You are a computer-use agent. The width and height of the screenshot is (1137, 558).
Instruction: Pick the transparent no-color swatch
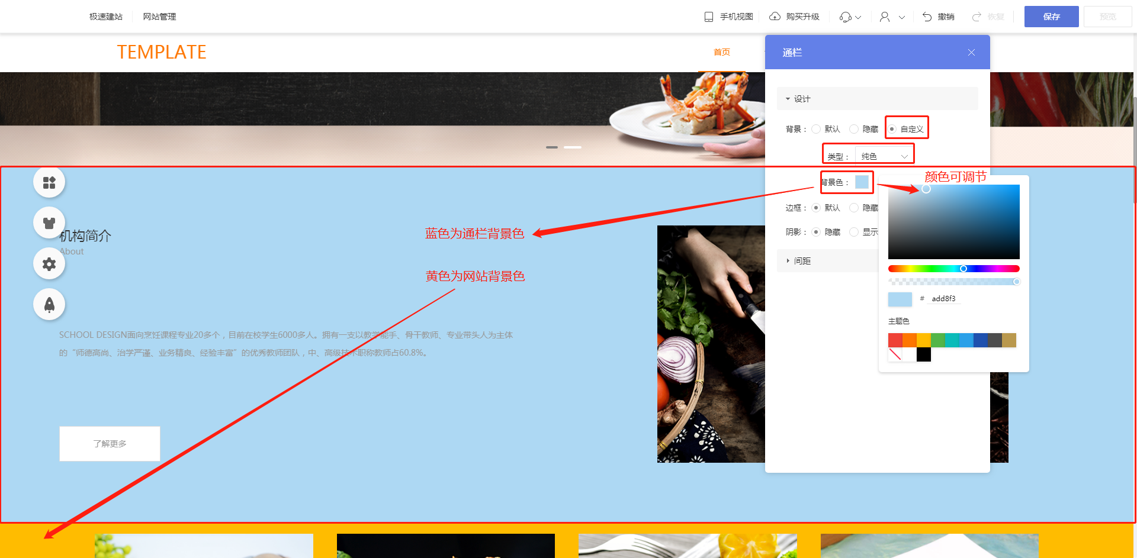(x=895, y=354)
